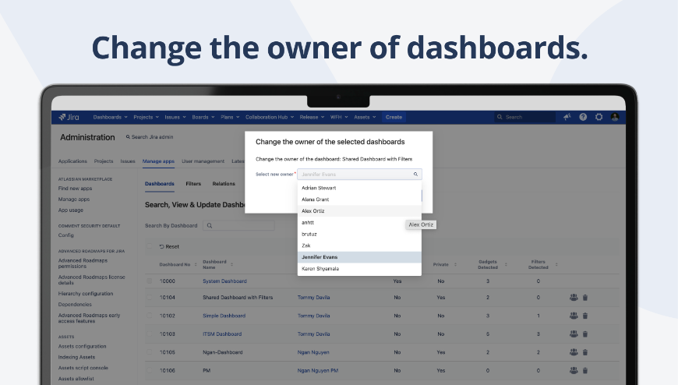This screenshot has width=678, height=385.
Task: Click the magnifier in the owner selector
Action: [415, 175]
